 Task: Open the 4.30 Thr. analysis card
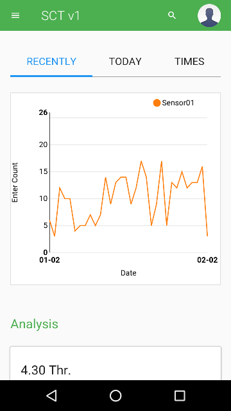point(116,363)
